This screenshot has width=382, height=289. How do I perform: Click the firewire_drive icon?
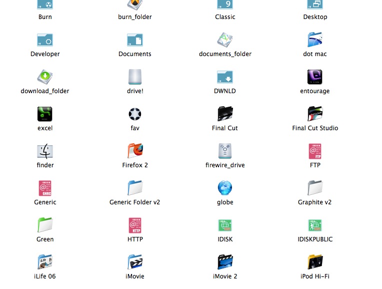coord(225,151)
